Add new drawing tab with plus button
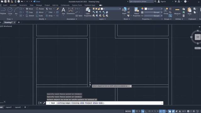This screenshot has width=201, height=113. tap(19, 22)
